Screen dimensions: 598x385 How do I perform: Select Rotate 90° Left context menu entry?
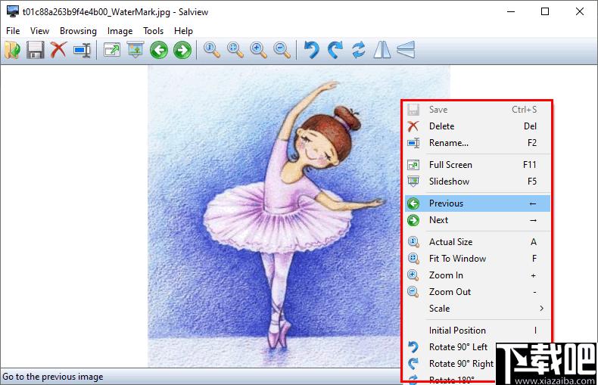tap(450, 347)
